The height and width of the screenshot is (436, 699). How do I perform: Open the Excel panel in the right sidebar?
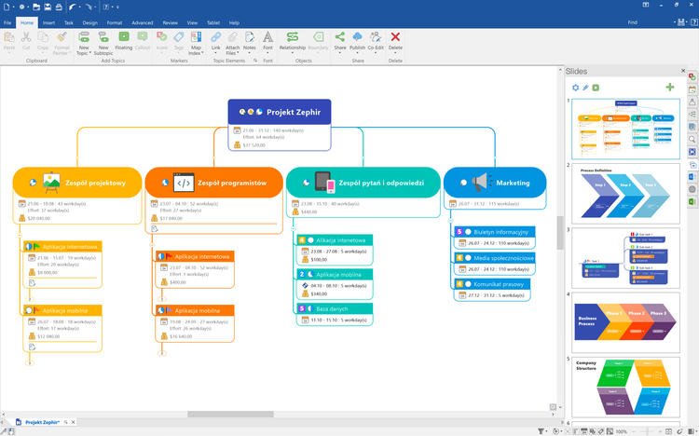(692, 202)
